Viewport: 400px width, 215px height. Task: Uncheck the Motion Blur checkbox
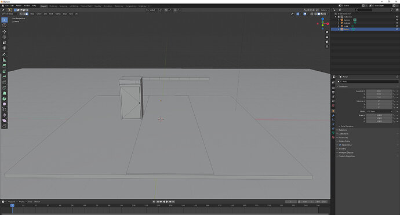pos(340,145)
